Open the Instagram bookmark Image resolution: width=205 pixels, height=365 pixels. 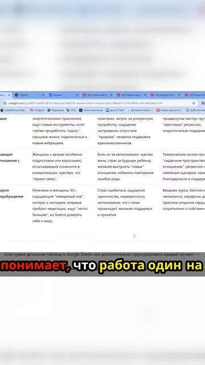[37, 110]
